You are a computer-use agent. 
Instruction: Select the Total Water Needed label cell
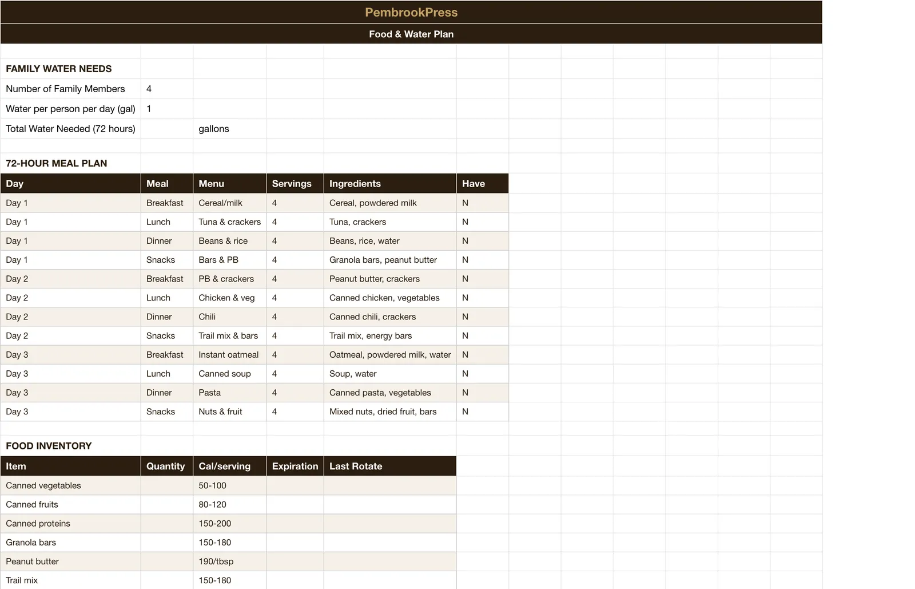click(70, 129)
